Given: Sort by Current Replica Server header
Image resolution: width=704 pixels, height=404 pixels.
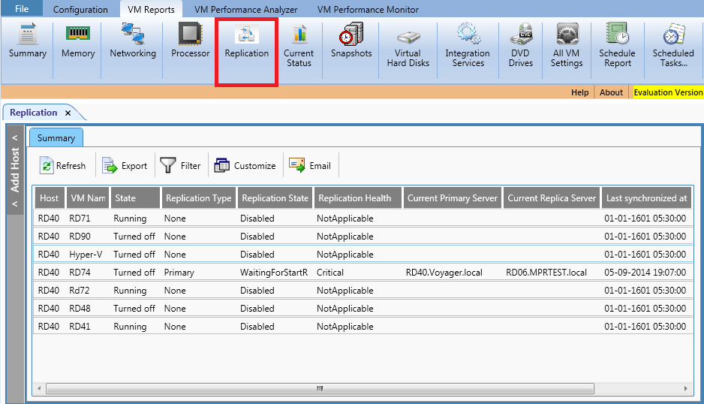Looking at the screenshot, I should 552,198.
